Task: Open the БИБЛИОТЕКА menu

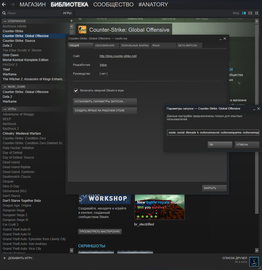Action: point(69,5)
